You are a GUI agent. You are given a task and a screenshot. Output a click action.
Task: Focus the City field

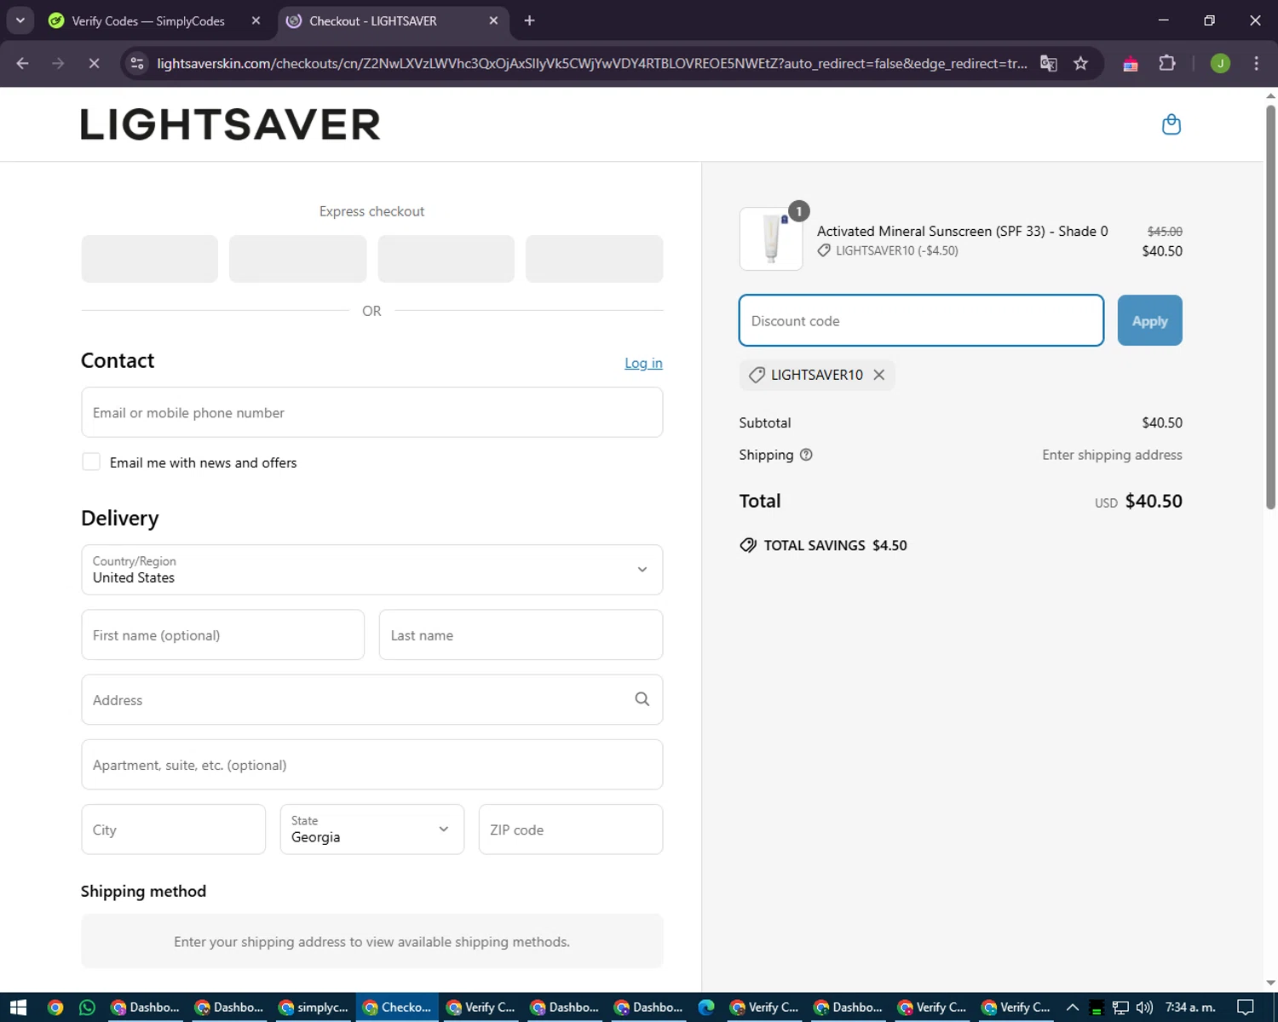click(174, 830)
